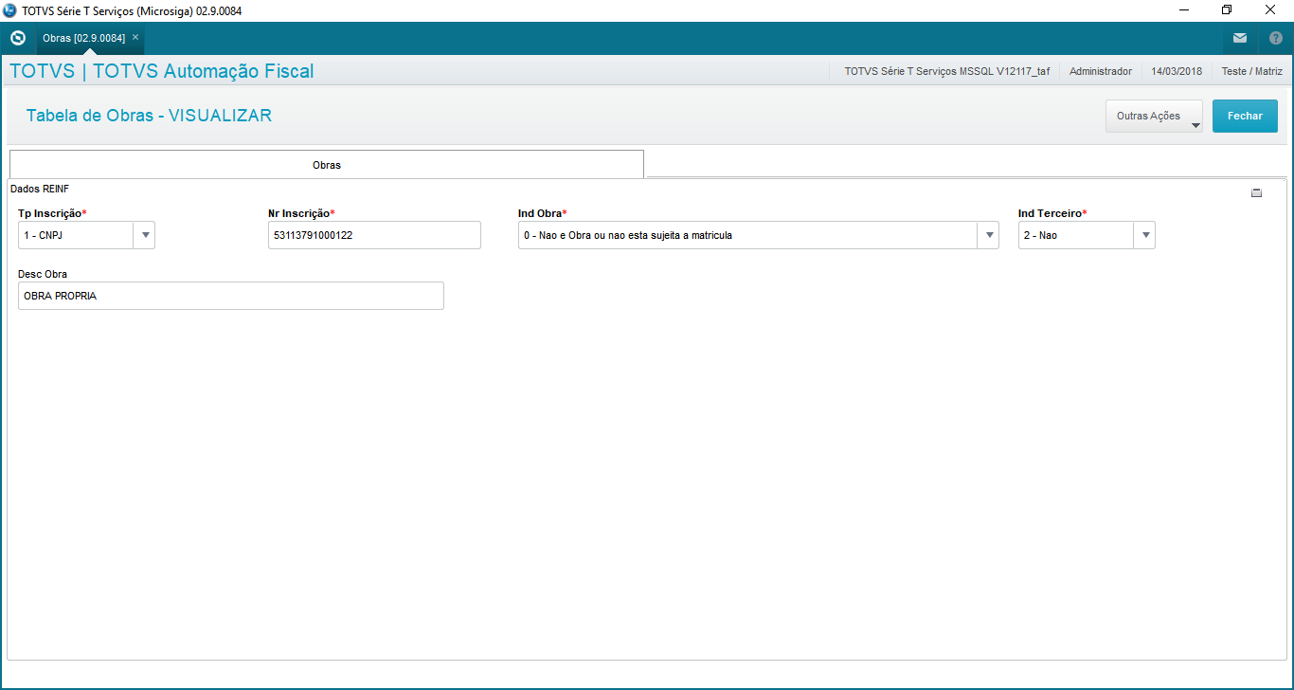Close the Obras [02.9.0084] tab
The height and width of the screenshot is (690, 1294).
[135, 37]
